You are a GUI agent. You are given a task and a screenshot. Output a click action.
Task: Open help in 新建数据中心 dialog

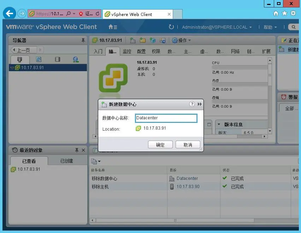pos(192,104)
